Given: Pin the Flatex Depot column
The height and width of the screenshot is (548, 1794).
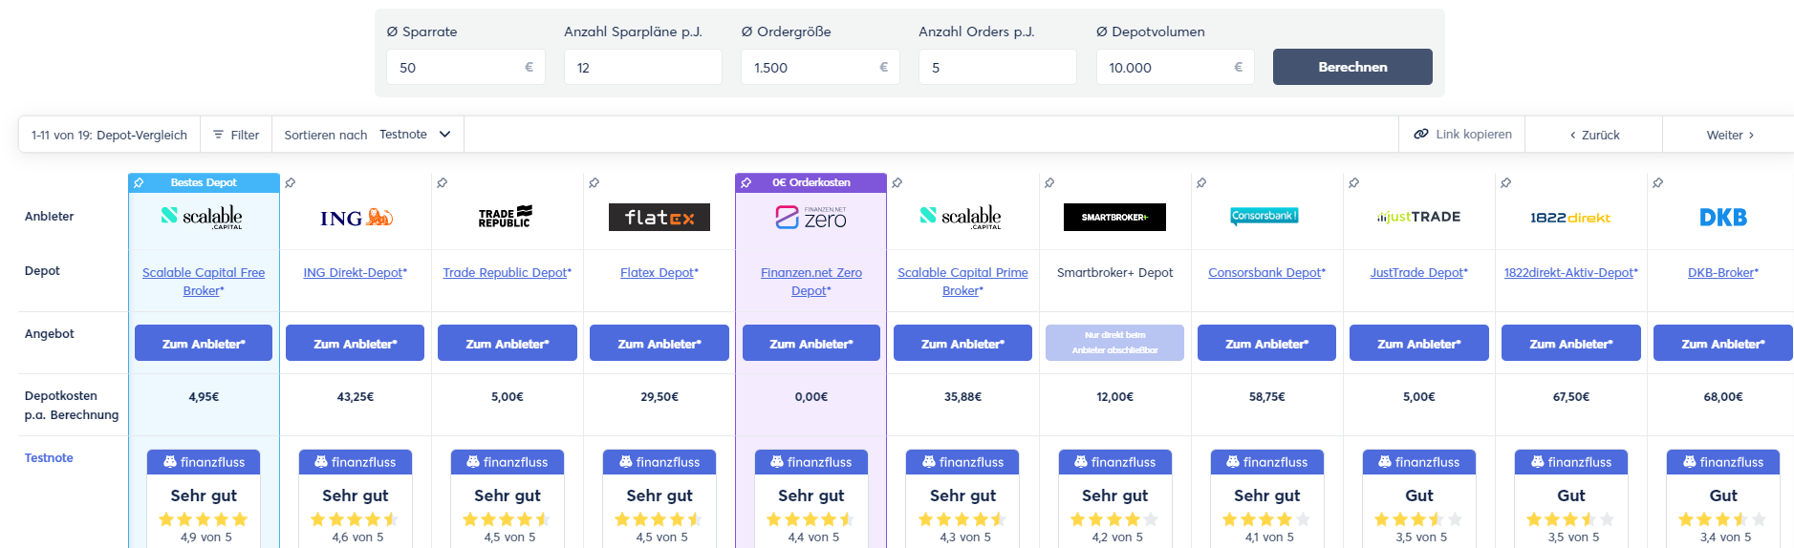Looking at the screenshot, I should [594, 182].
